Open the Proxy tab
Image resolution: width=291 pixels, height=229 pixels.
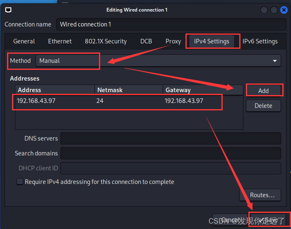173,41
